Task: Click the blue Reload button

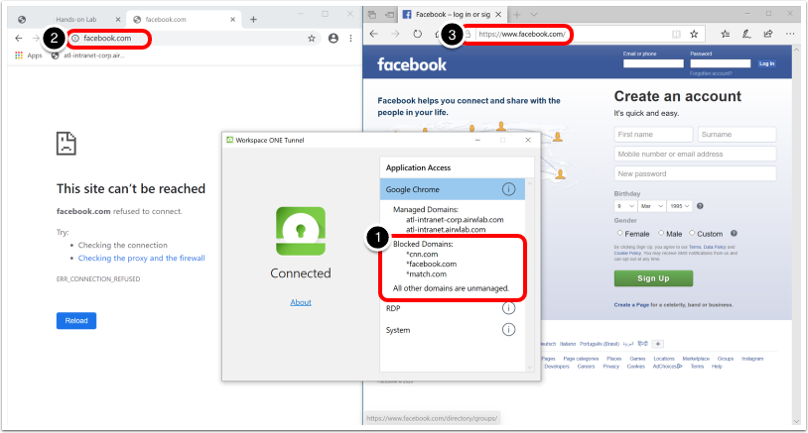Action: [76, 320]
